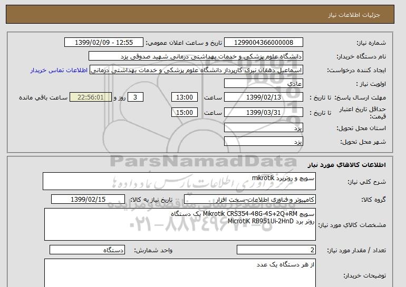
Task: Click the header 'جزئیات اطلاعات نیاز'
Action: pos(354,15)
